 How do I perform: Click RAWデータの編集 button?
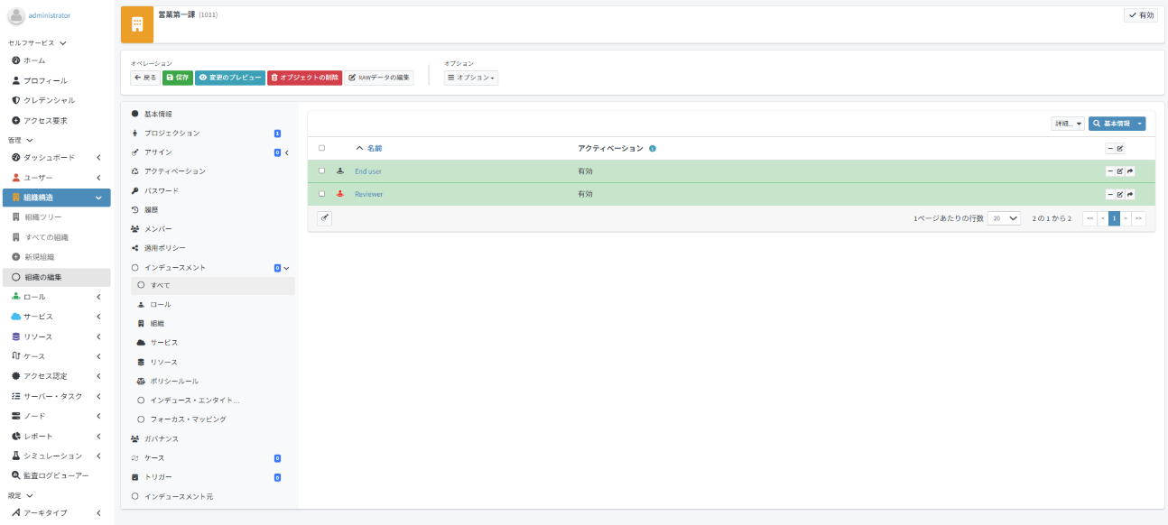(379, 78)
